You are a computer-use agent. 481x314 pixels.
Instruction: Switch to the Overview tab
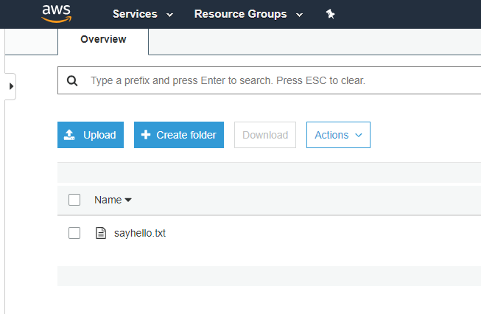tap(103, 40)
